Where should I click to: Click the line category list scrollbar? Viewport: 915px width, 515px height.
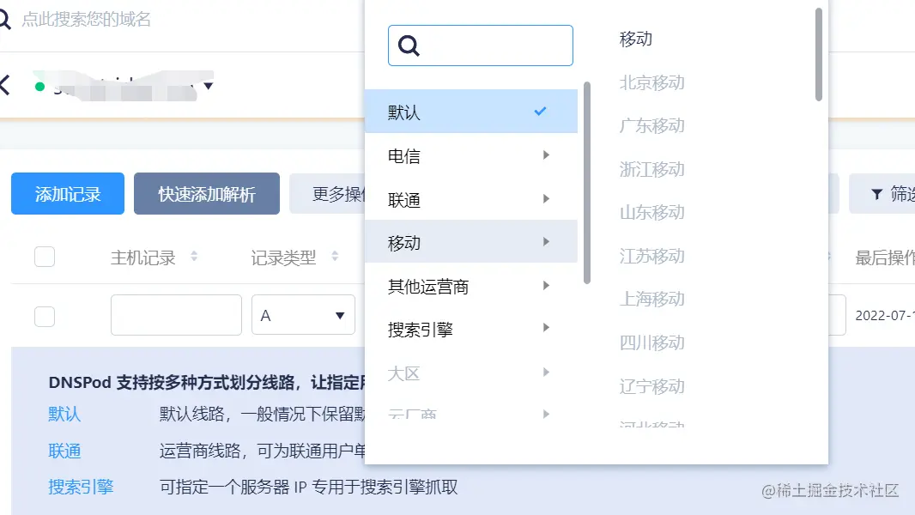[587, 183]
